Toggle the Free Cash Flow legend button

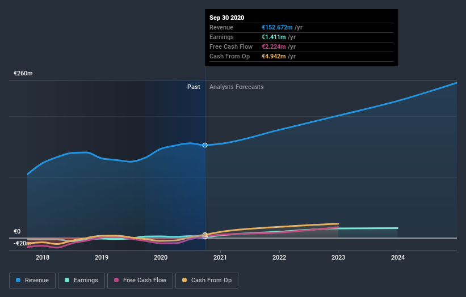(x=140, y=281)
